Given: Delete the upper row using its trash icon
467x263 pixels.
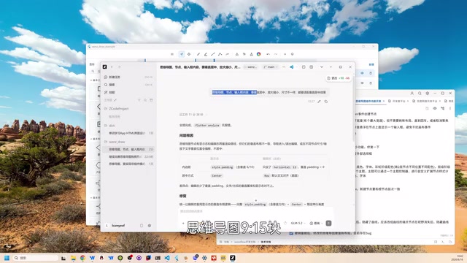Looking at the screenshot, I should (371, 73).
